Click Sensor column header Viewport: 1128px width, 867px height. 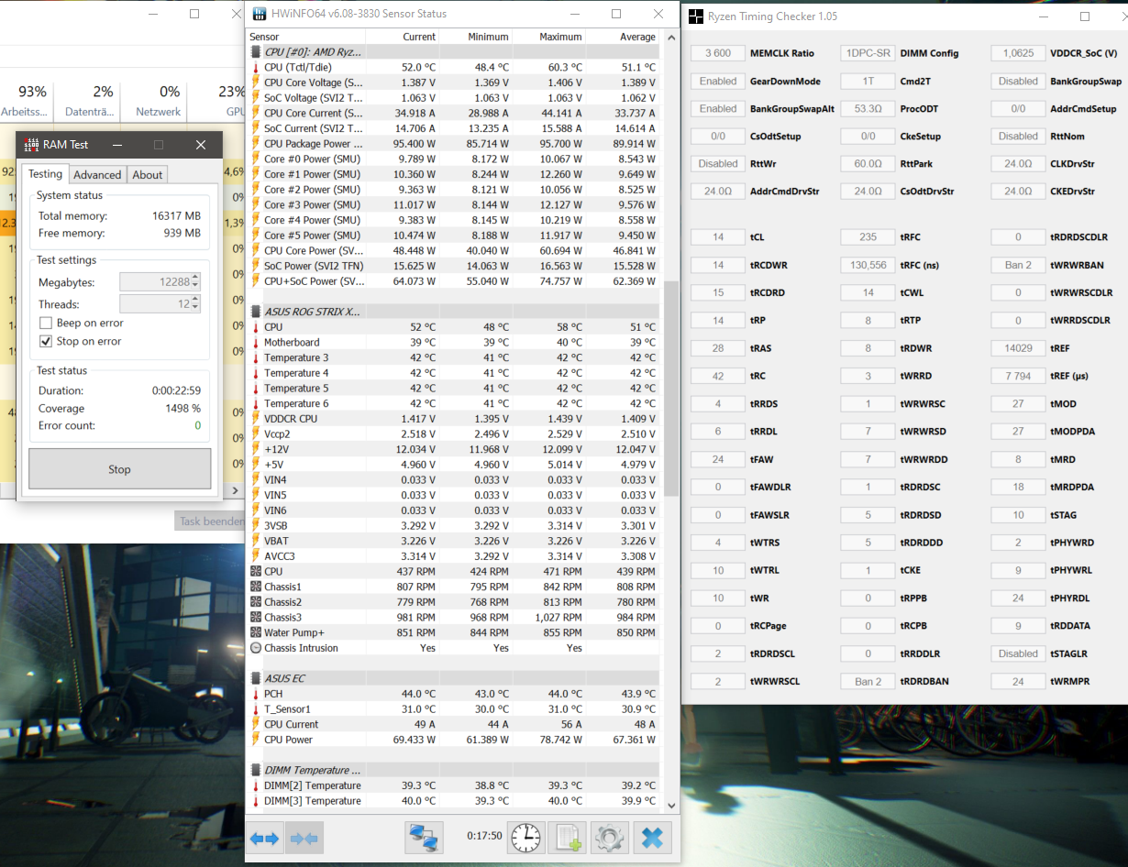point(306,37)
